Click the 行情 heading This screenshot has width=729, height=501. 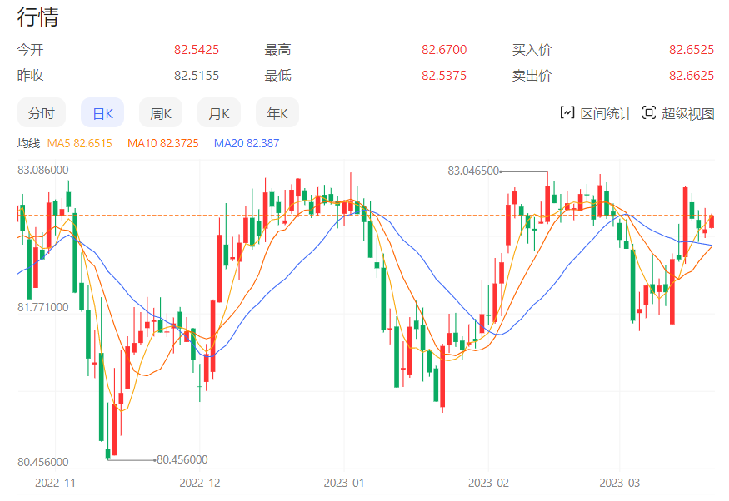pyautogui.click(x=38, y=17)
